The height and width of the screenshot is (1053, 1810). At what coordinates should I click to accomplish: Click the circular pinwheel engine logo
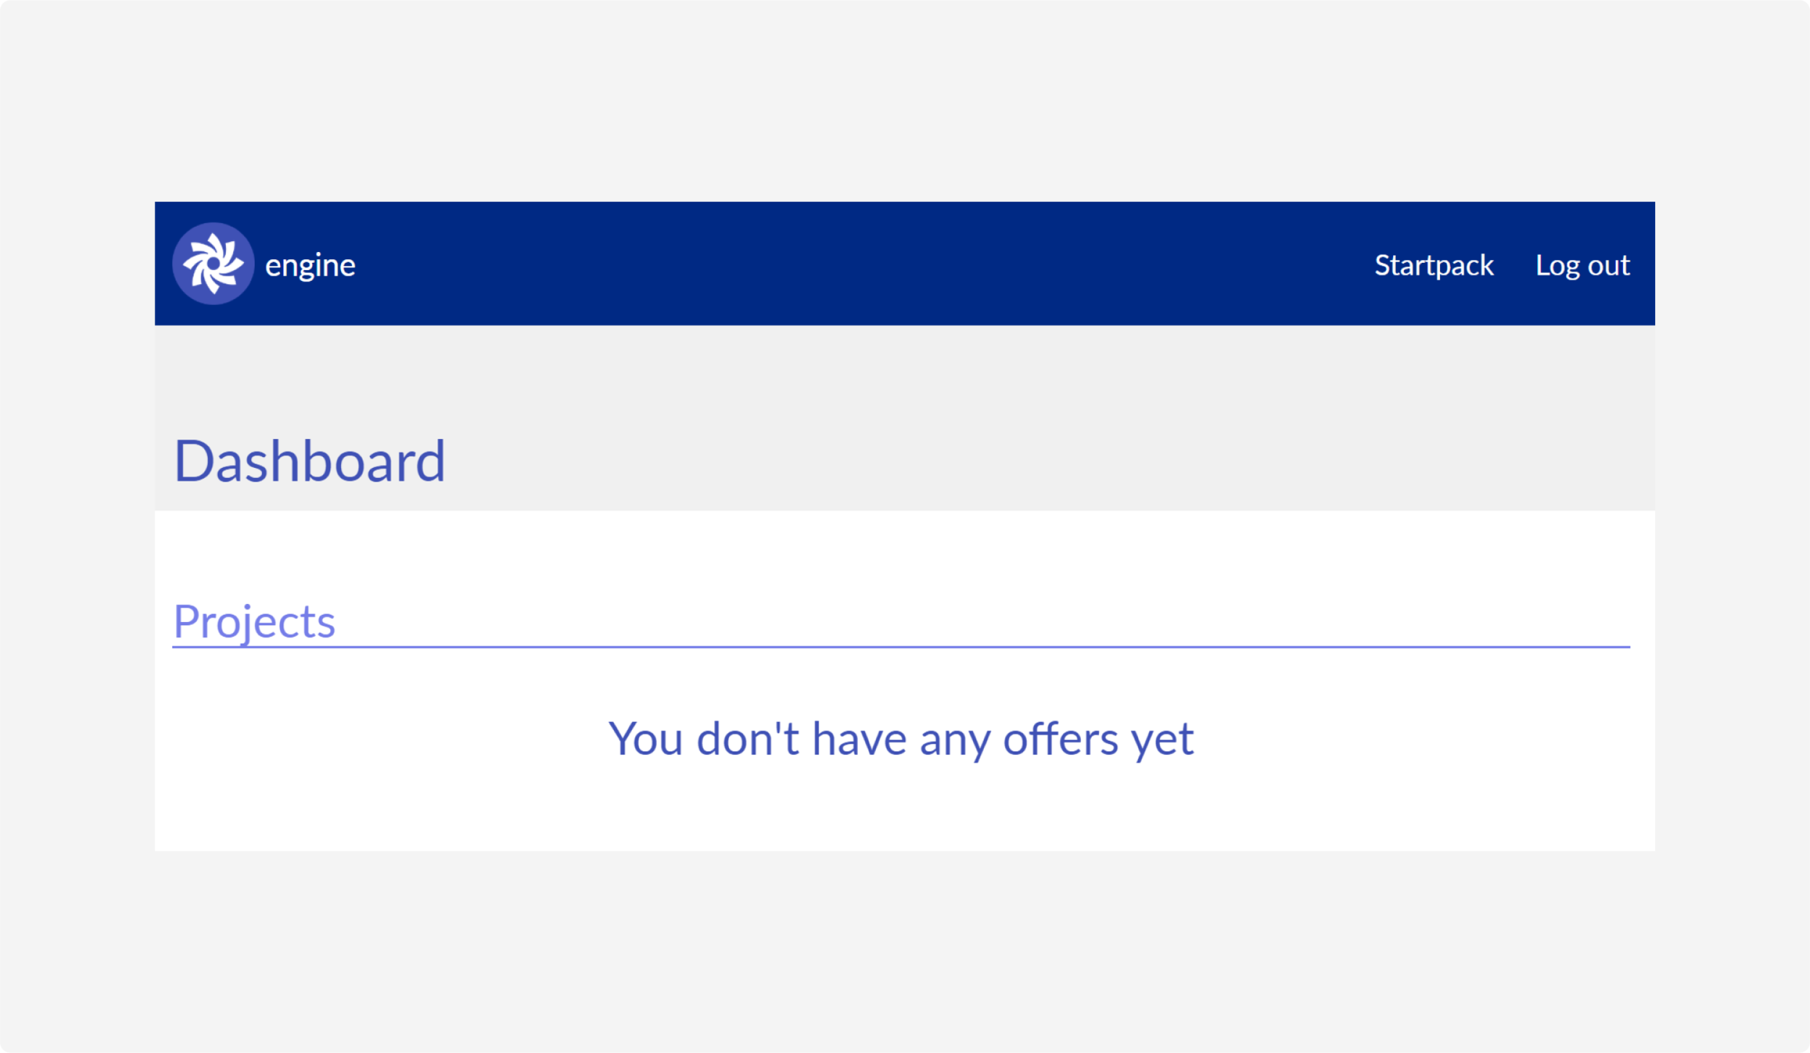(x=213, y=264)
